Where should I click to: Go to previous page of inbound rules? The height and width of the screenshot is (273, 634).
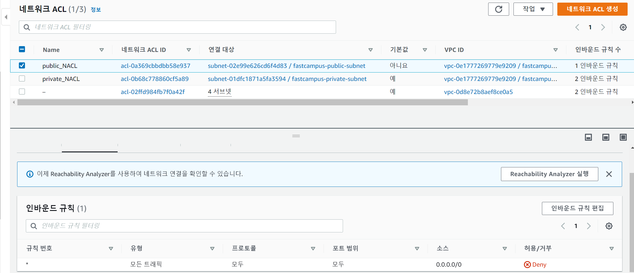[563, 226]
